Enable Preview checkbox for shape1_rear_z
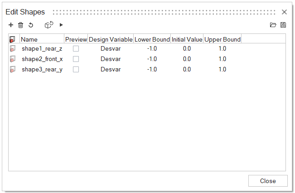The height and width of the screenshot is (193, 295). (x=76, y=48)
